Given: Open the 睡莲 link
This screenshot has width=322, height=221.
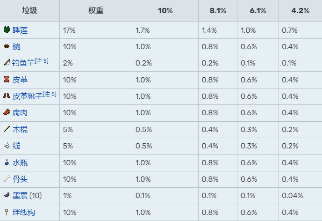Looking at the screenshot, I should click(x=20, y=30).
